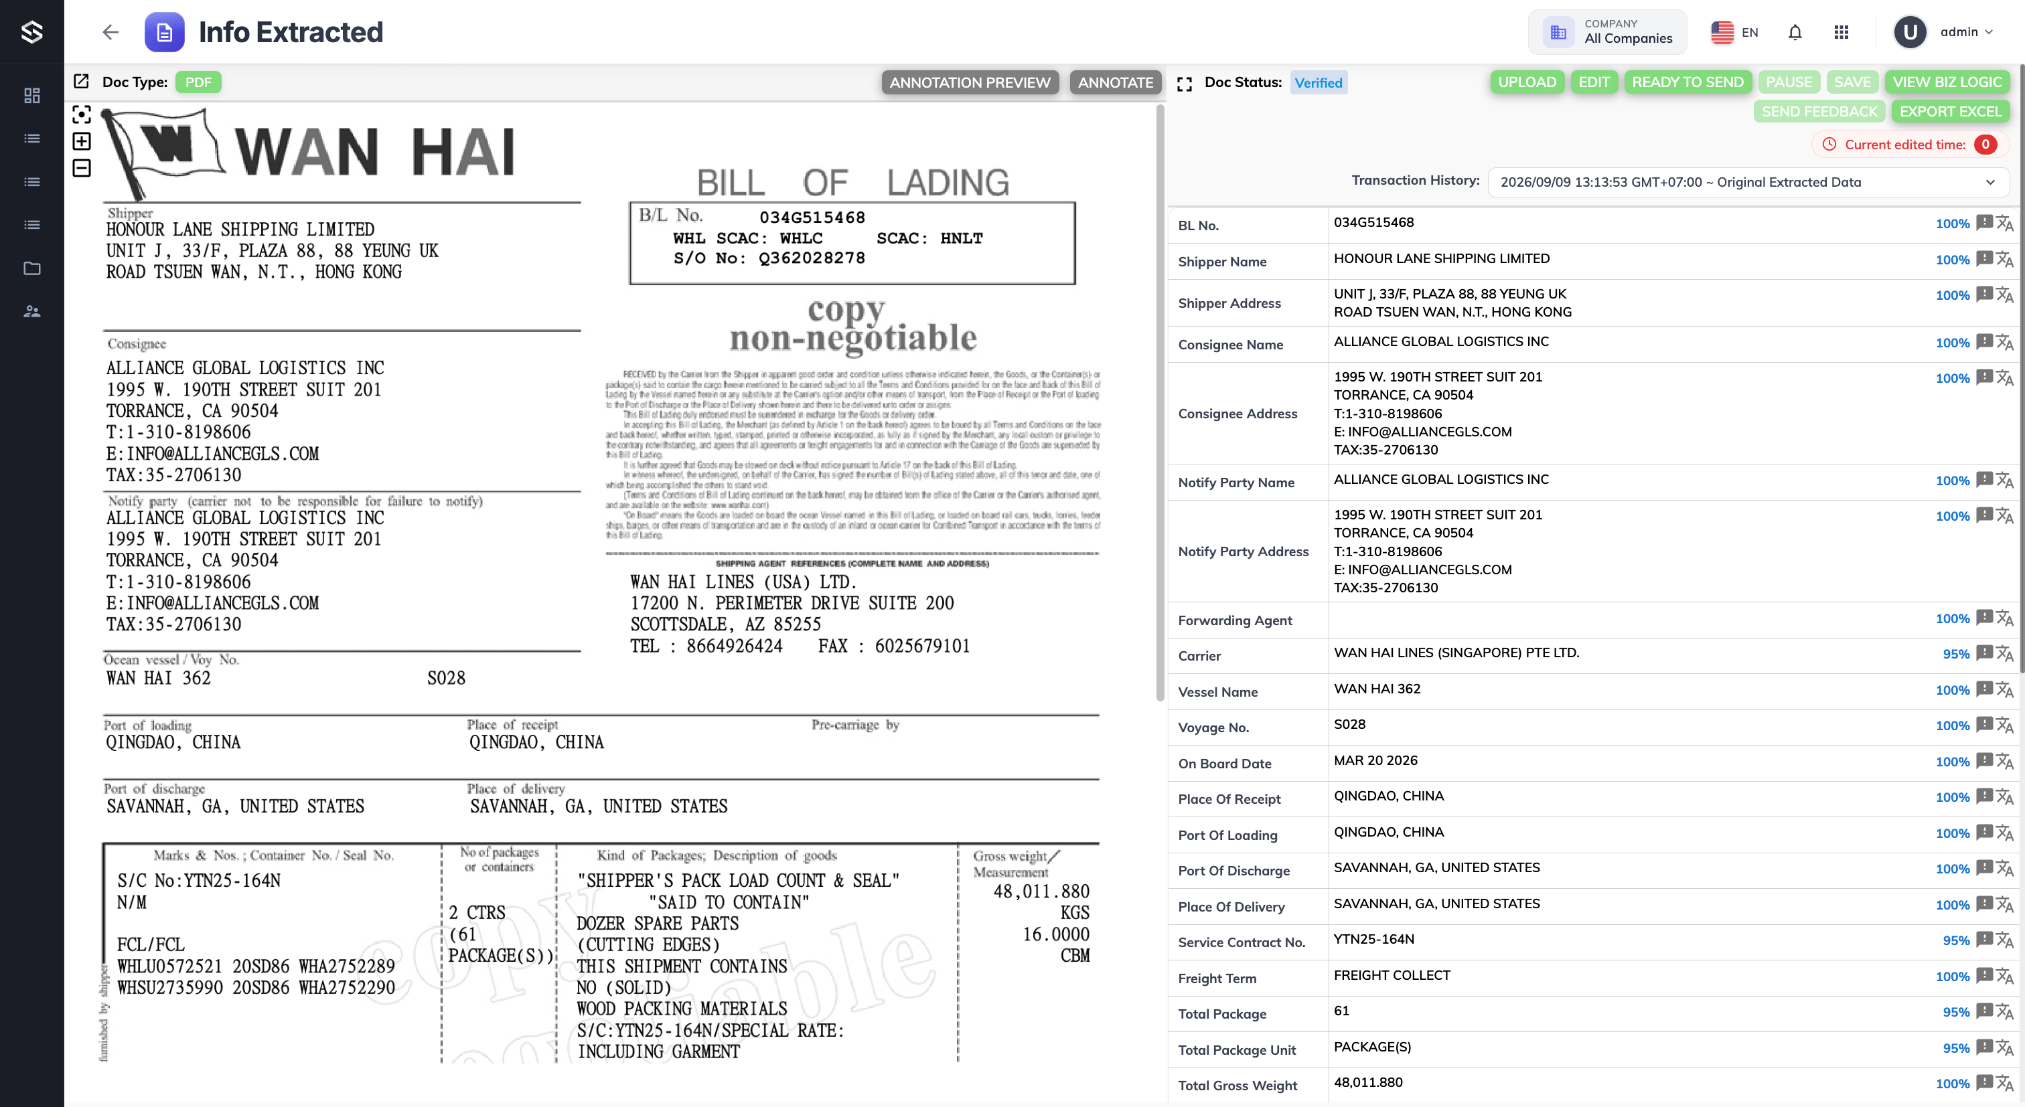Click FREIGHT COLLECT value
2025x1107 pixels.
(1392, 975)
